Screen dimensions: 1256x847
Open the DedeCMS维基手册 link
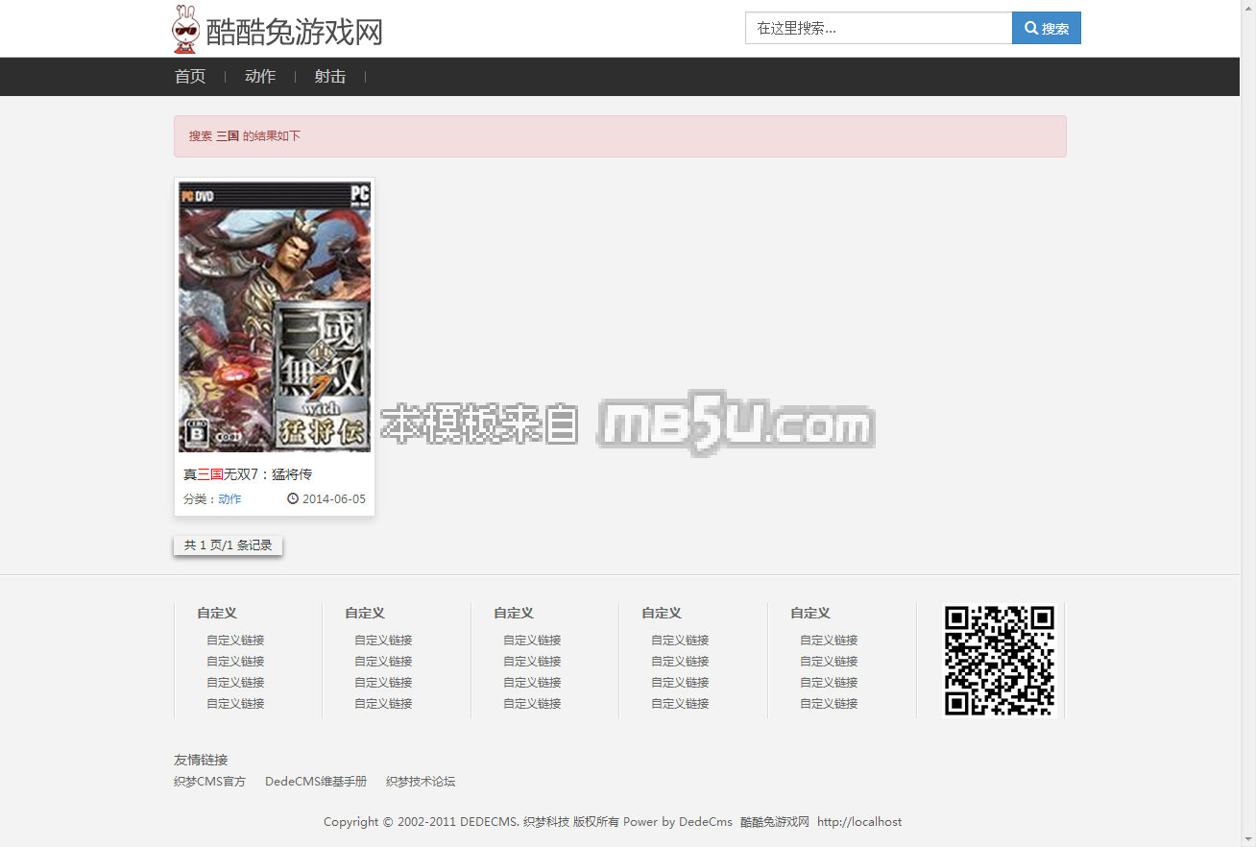[x=316, y=782]
